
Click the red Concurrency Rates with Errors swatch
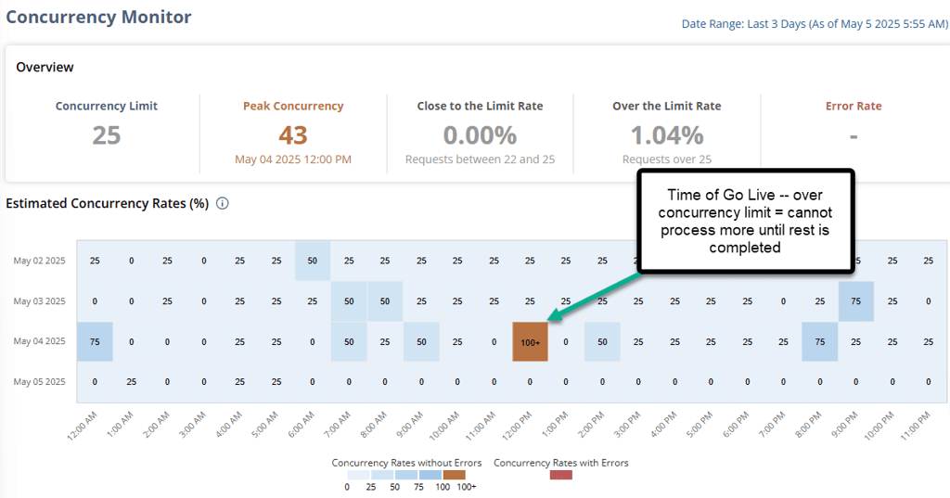point(561,475)
